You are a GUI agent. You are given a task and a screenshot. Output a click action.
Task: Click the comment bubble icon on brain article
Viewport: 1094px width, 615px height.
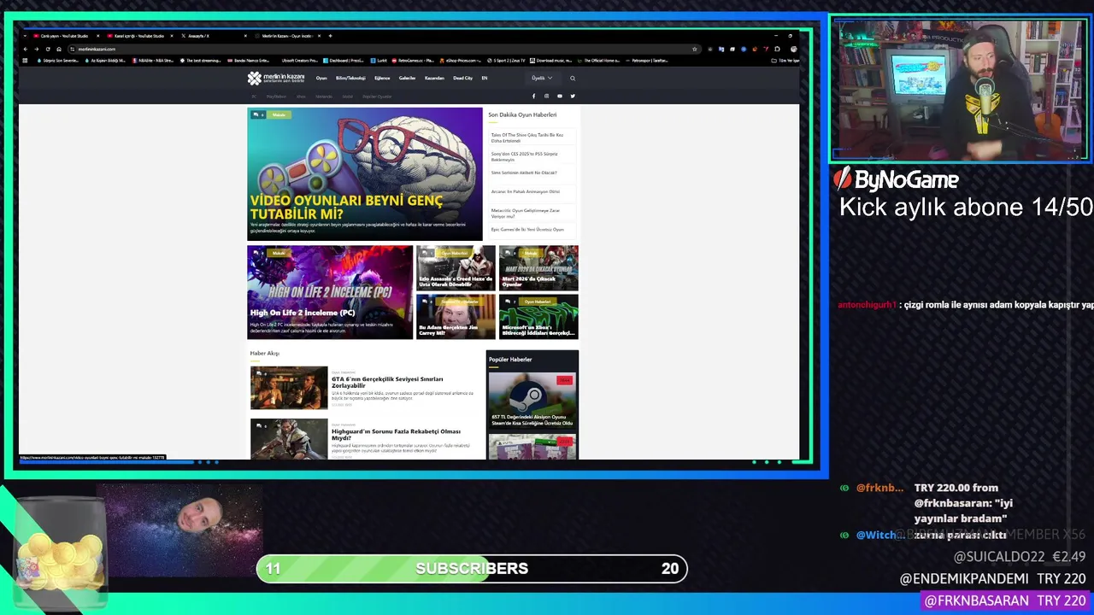256,114
